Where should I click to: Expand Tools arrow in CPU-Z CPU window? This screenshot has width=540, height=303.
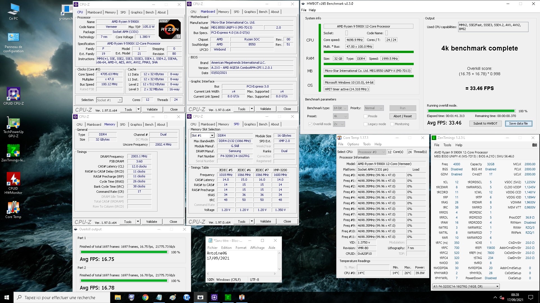click(x=138, y=109)
